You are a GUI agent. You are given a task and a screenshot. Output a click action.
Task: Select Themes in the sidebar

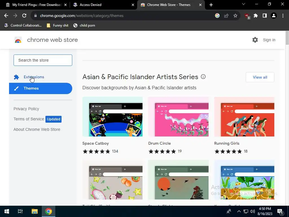coord(41,88)
